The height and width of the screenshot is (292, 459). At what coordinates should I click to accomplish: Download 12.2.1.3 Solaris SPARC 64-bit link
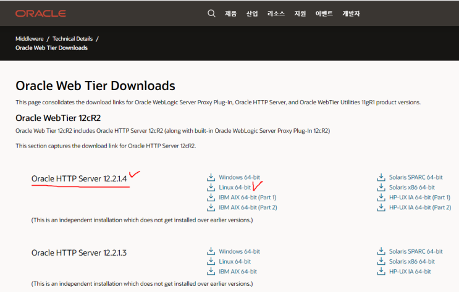pyautogui.click(x=416, y=251)
